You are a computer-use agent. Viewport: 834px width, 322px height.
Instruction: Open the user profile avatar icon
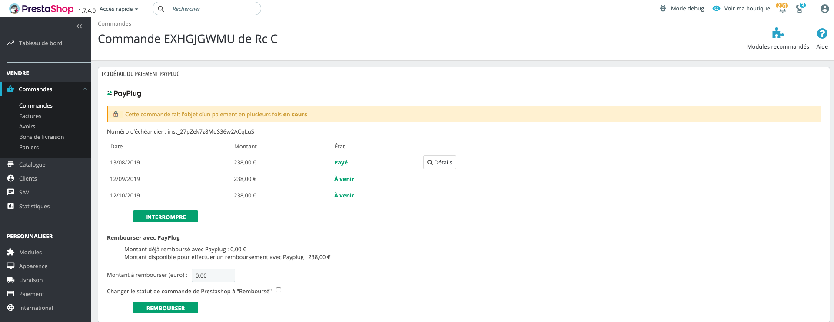click(x=824, y=9)
